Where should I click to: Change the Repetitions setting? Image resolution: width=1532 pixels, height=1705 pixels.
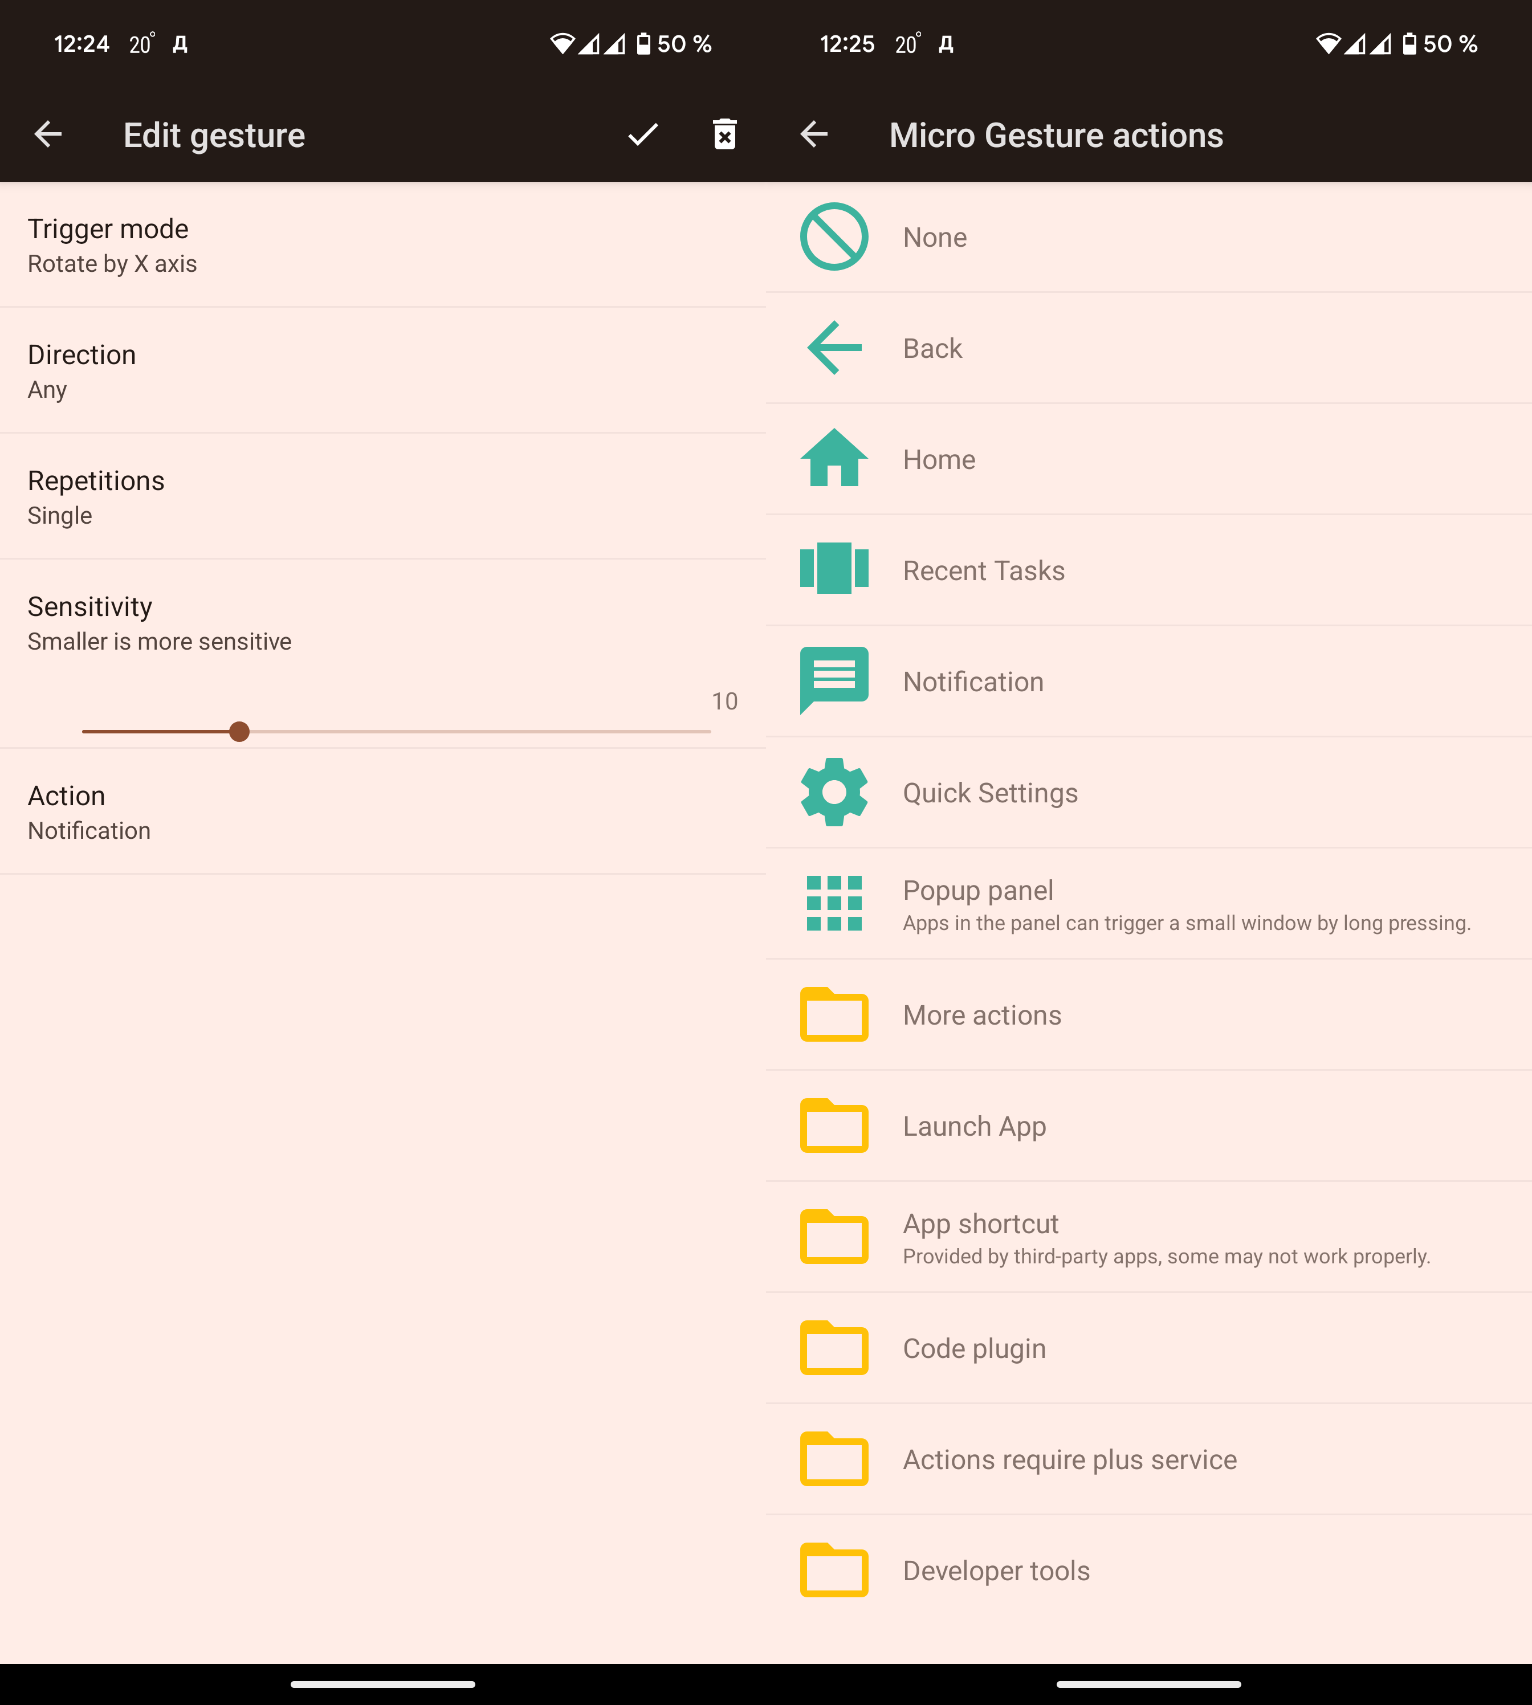pyautogui.click(x=382, y=496)
